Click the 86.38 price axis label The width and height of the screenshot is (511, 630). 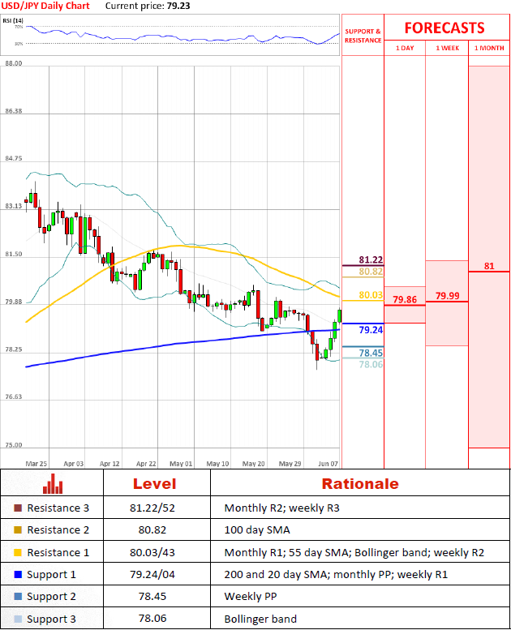14,111
